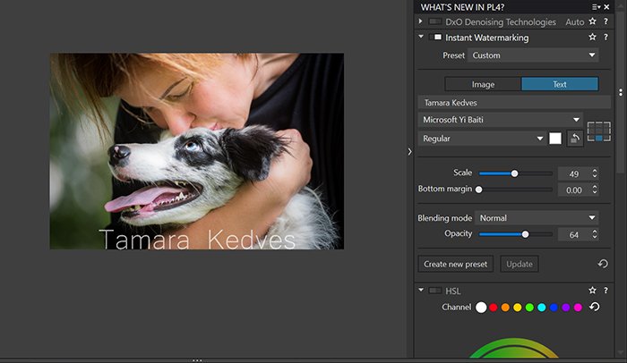This screenshot has width=627, height=363.
Task: Select the Text watermark tab
Action: pos(560,84)
